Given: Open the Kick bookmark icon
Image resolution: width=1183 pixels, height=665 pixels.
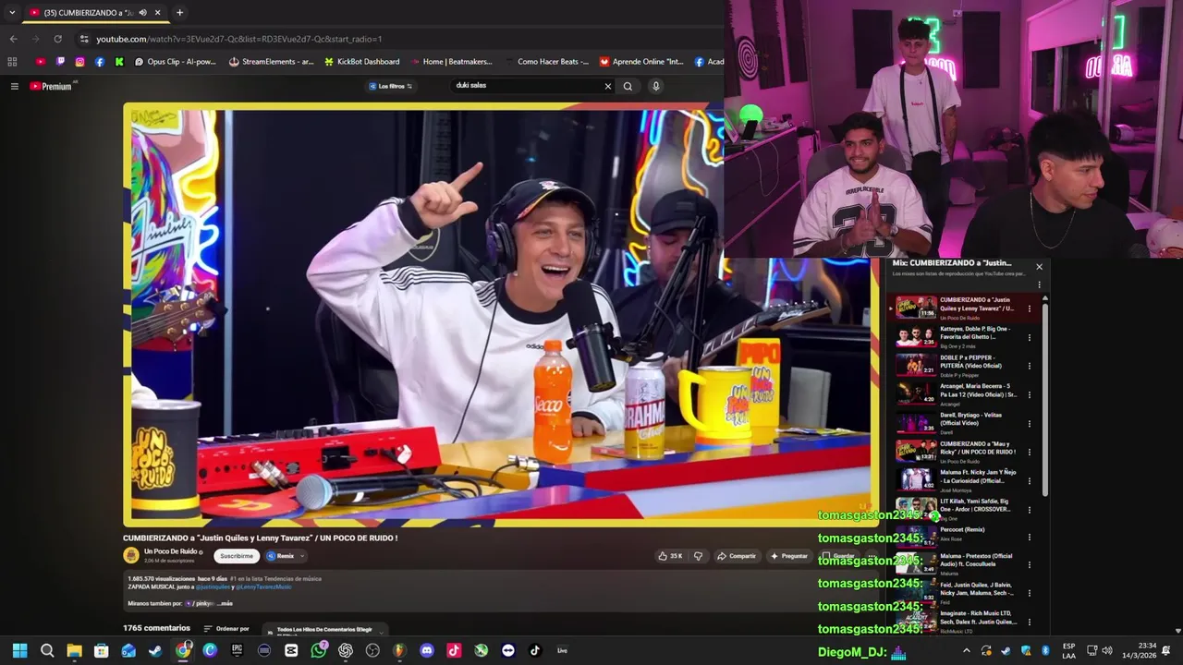Looking at the screenshot, I should 119,62.
